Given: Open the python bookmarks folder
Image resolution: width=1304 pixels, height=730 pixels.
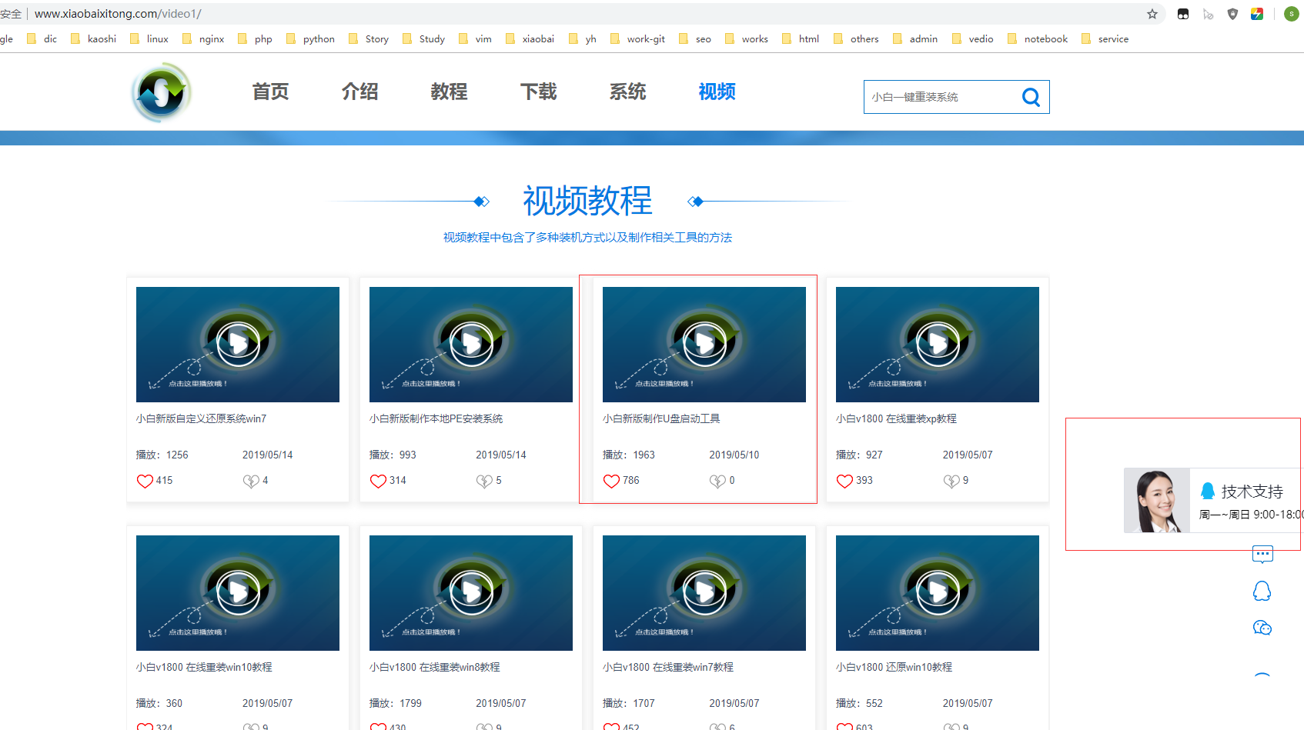Looking at the screenshot, I should (x=317, y=38).
